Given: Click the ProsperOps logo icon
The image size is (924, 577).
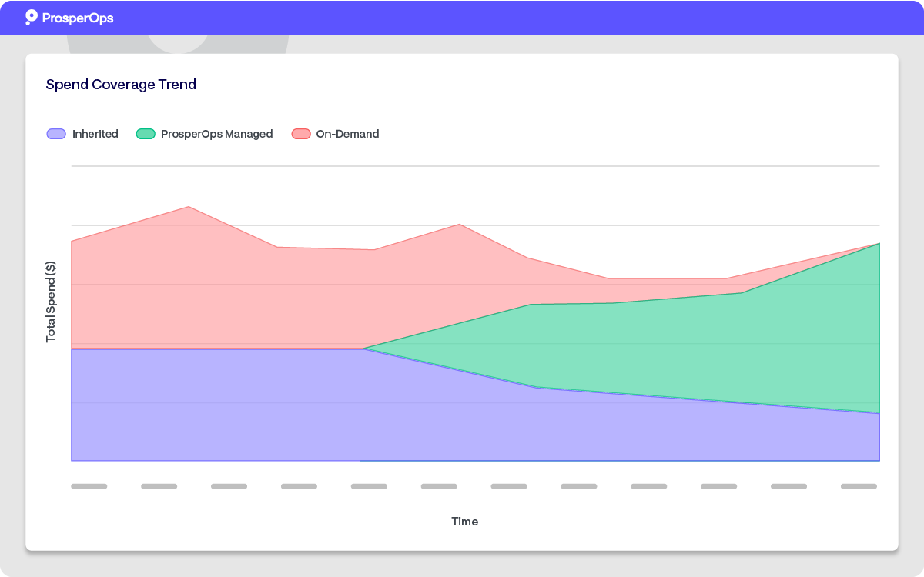Looking at the screenshot, I should point(32,17).
